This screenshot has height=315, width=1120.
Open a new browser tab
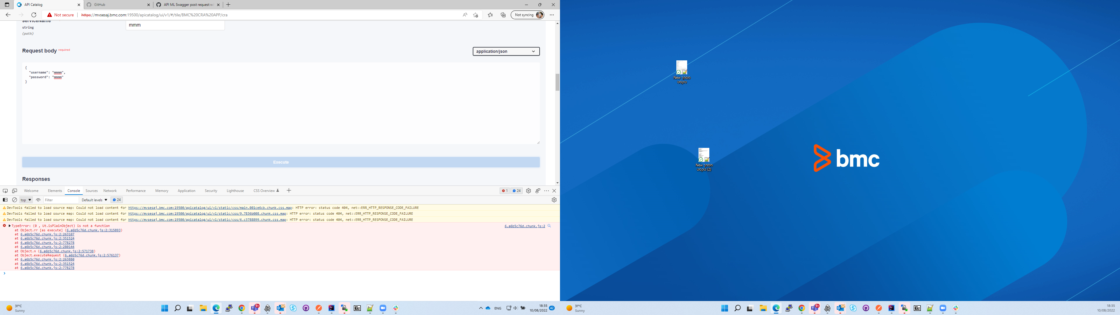coord(229,4)
